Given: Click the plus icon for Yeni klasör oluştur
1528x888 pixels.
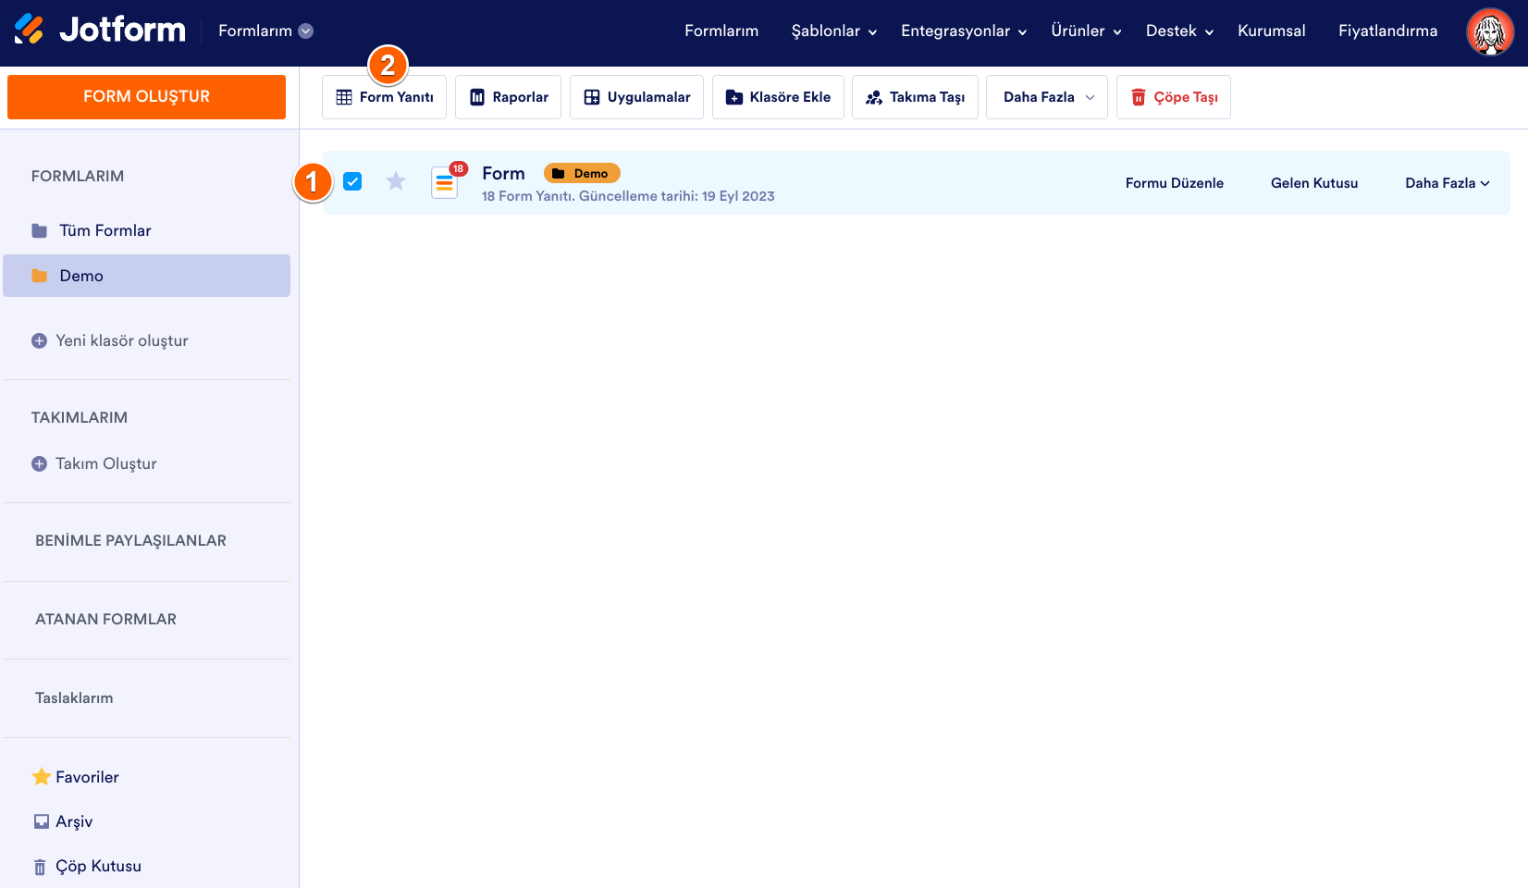Looking at the screenshot, I should 39,340.
